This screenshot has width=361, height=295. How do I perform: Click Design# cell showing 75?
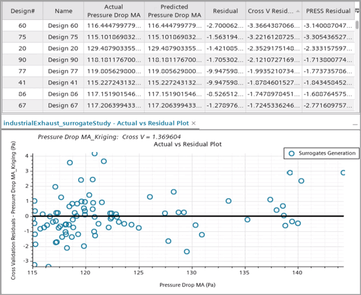coord(22,37)
